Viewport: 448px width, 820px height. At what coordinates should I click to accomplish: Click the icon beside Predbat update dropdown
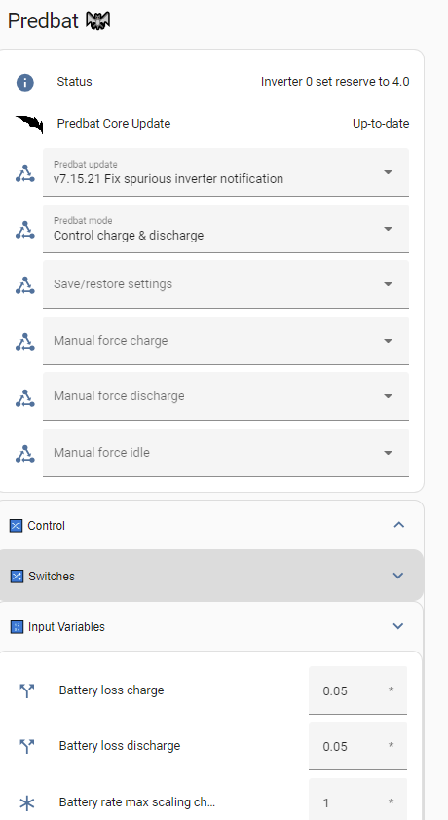tap(24, 173)
